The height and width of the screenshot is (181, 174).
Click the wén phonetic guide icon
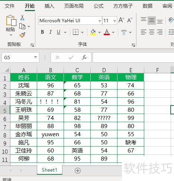[x=124, y=32]
